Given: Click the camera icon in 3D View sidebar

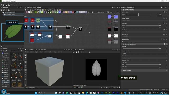Looking at the screenshot, I should (26, 55).
